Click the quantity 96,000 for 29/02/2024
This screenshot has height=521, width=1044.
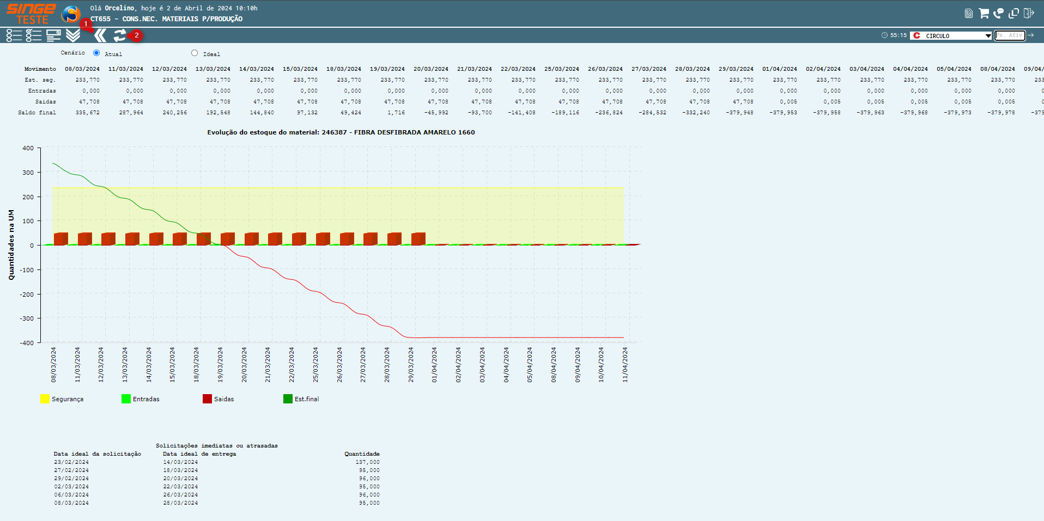click(369, 479)
